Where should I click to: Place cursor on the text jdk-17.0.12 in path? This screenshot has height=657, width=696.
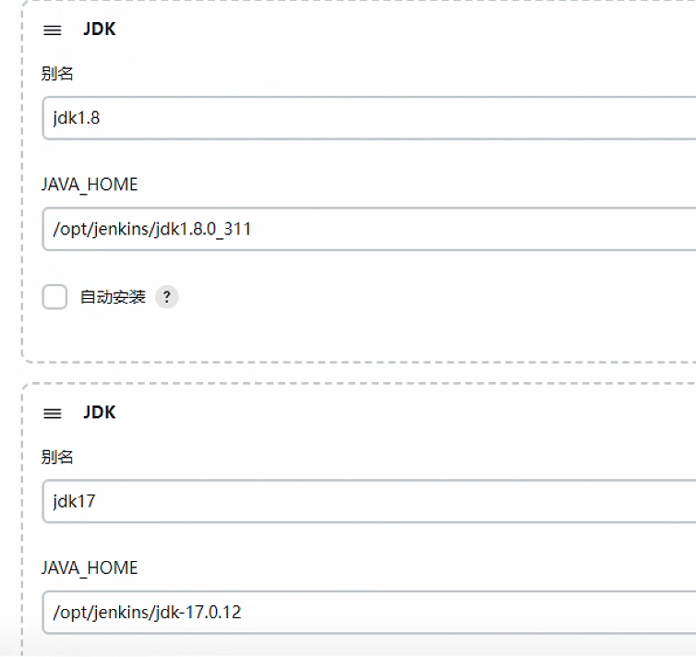pyautogui.click(x=200, y=612)
